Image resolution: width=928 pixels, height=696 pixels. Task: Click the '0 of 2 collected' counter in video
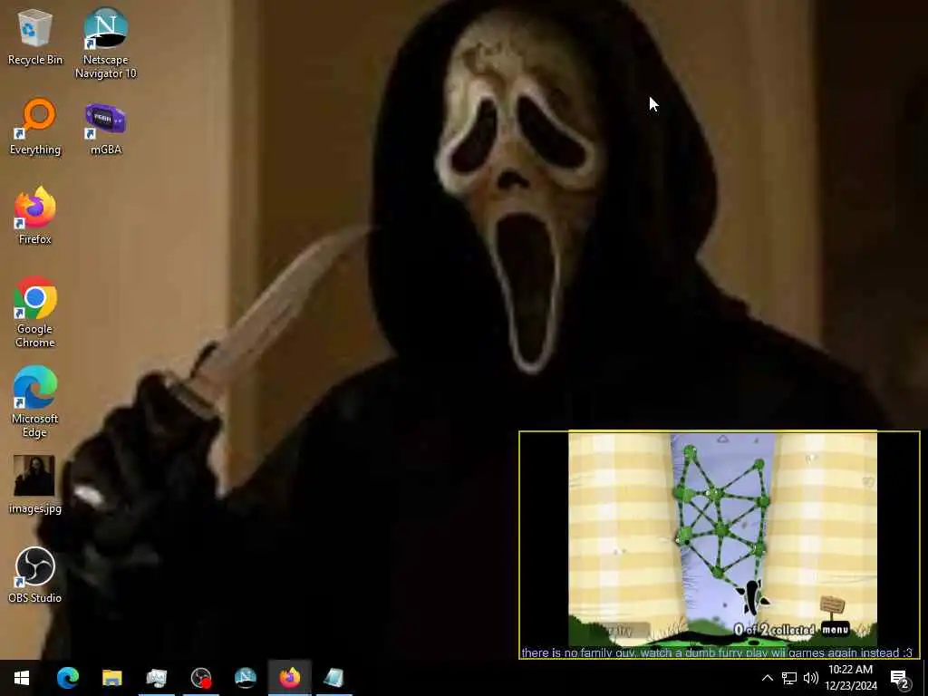pyautogui.click(x=774, y=630)
